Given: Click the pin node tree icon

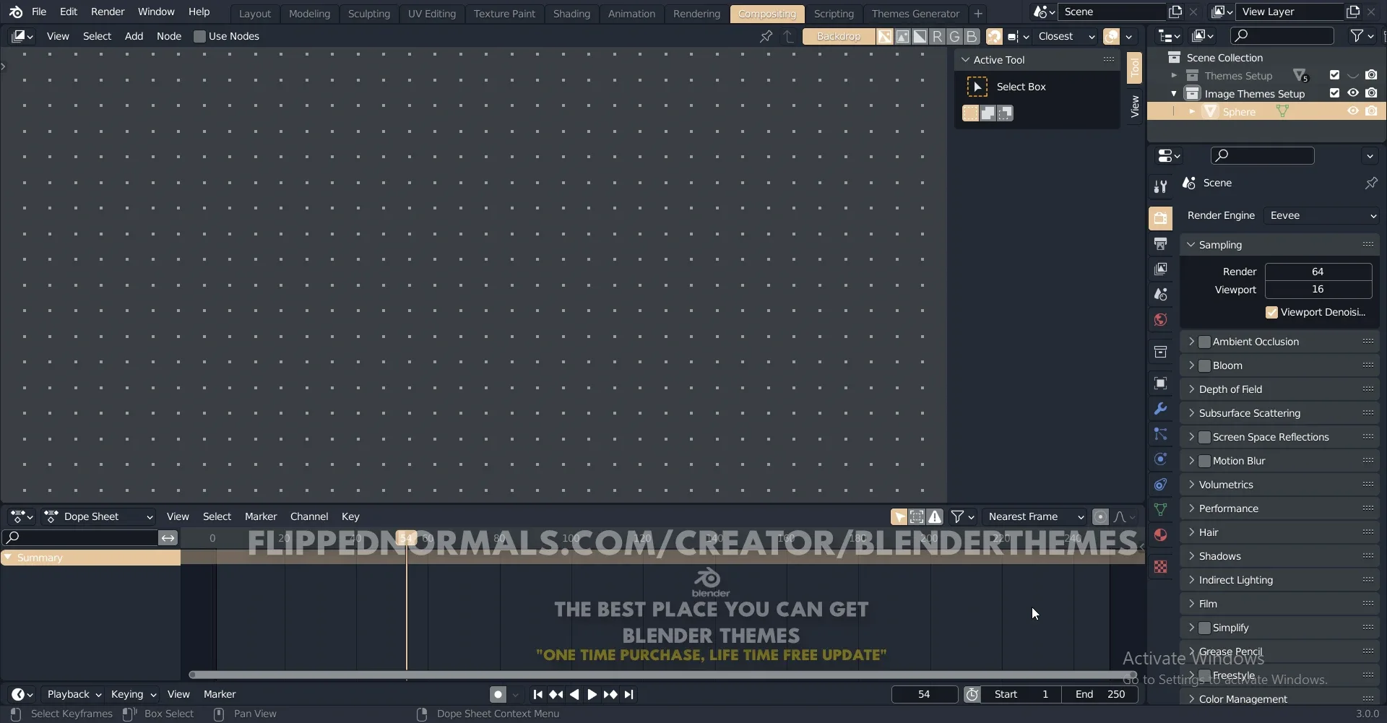Looking at the screenshot, I should (766, 36).
